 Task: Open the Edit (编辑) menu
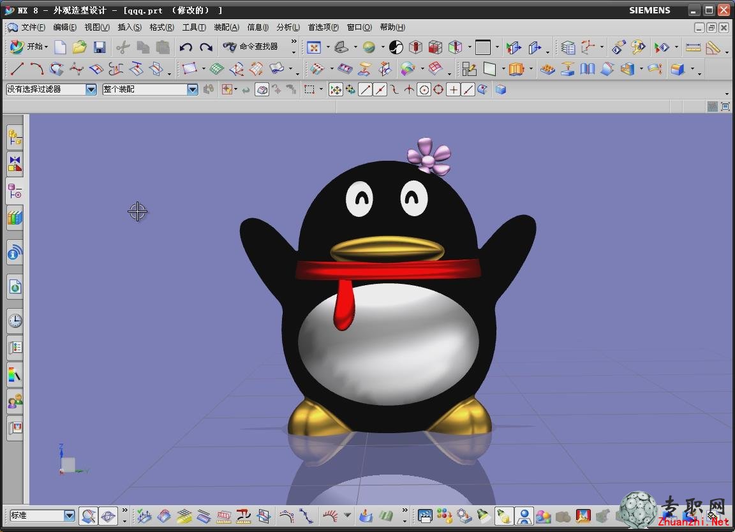(64, 27)
